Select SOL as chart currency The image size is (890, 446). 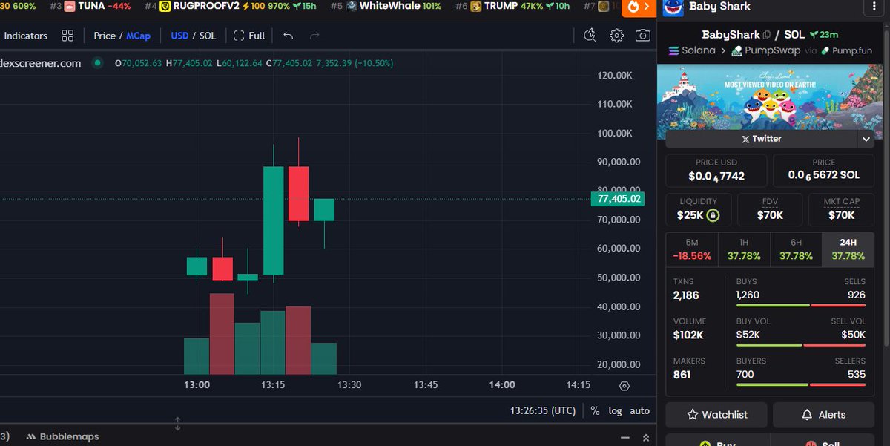click(x=207, y=36)
